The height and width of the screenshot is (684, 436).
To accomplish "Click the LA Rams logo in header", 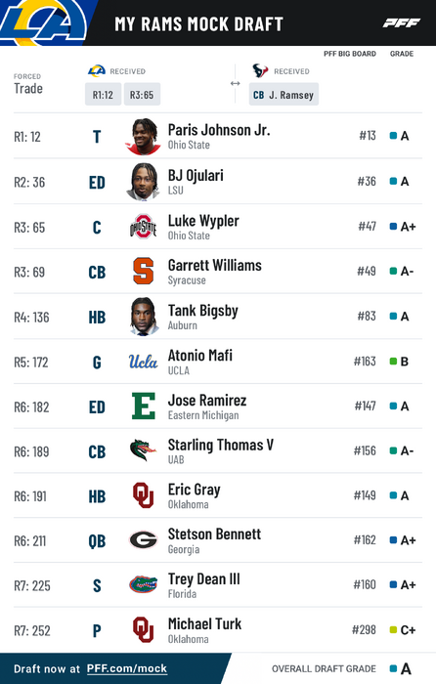I will 43,22.
